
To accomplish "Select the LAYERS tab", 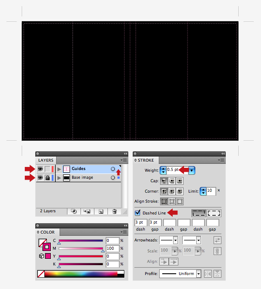I will 46,160.
